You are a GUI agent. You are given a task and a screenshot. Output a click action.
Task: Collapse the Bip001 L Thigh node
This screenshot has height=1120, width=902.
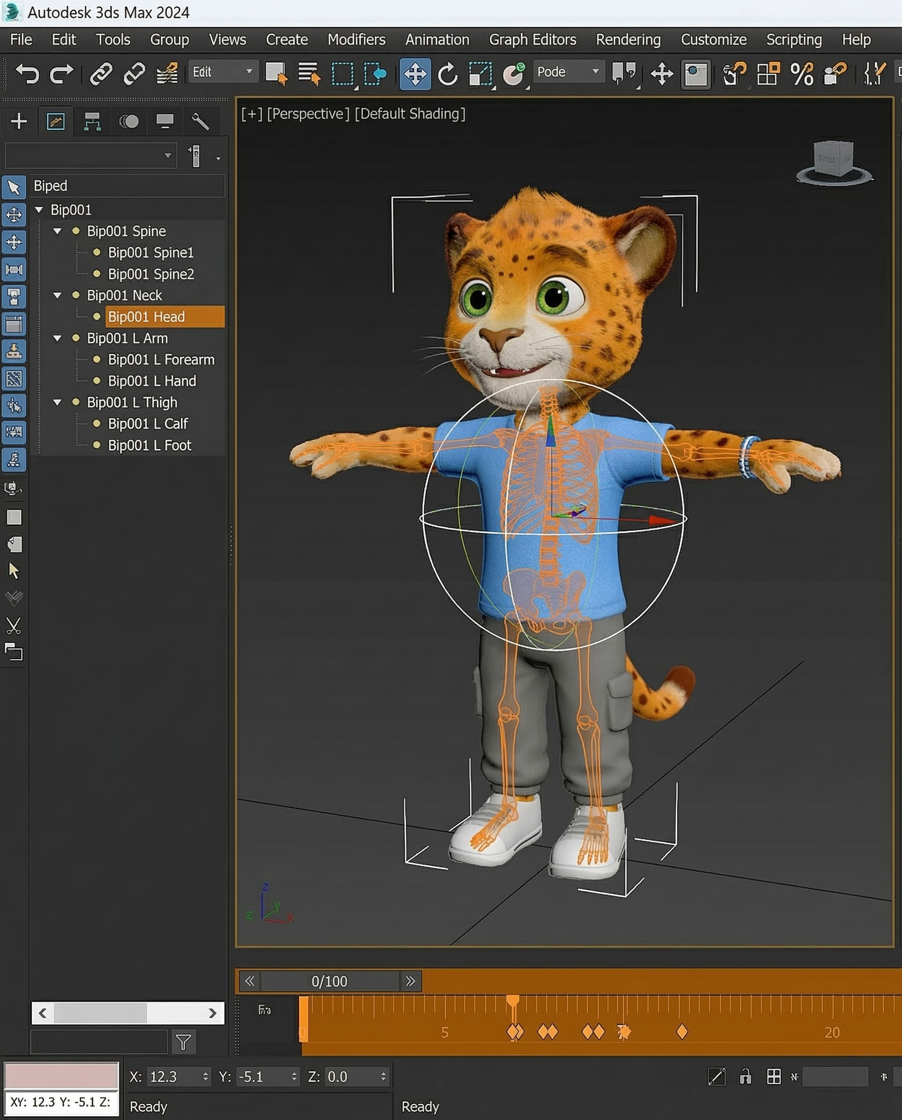58,402
